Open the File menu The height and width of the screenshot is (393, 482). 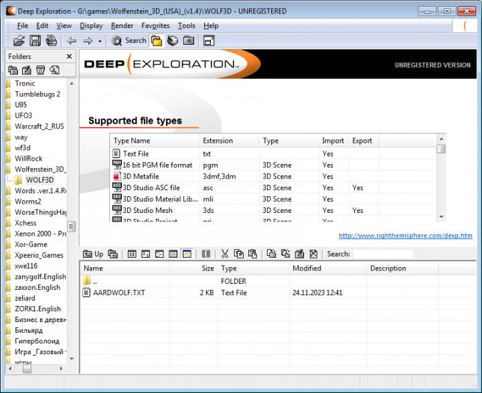pyautogui.click(x=23, y=26)
